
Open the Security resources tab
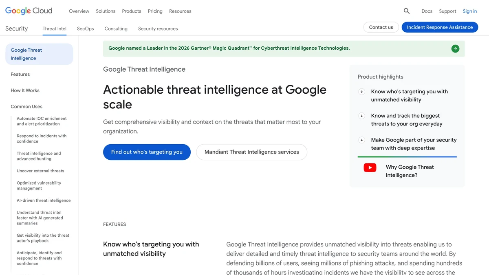[158, 29]
